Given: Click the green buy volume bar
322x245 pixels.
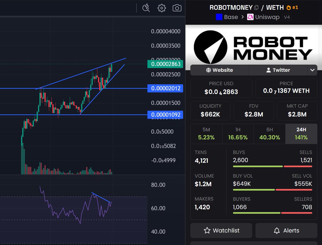Looking at the screenshot, I should pos(254,190).
